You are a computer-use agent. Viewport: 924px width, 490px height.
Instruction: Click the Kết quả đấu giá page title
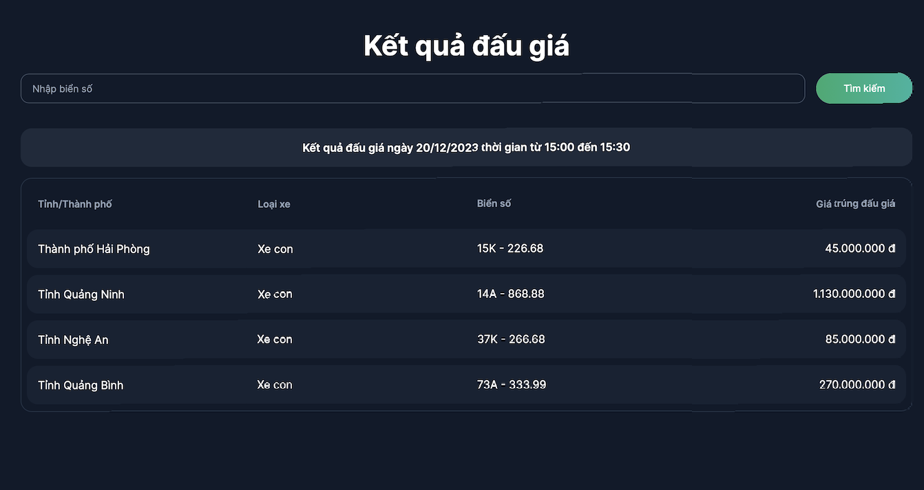[466, 46]
